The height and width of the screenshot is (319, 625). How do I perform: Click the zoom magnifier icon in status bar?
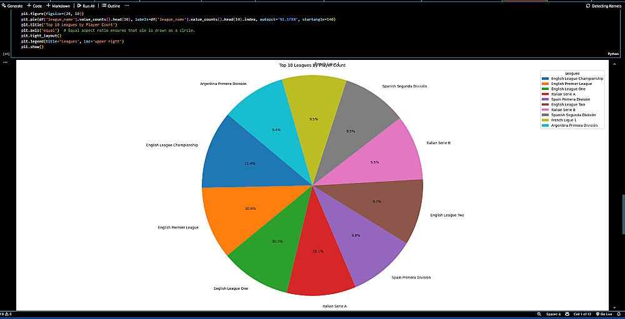(539, 314)
